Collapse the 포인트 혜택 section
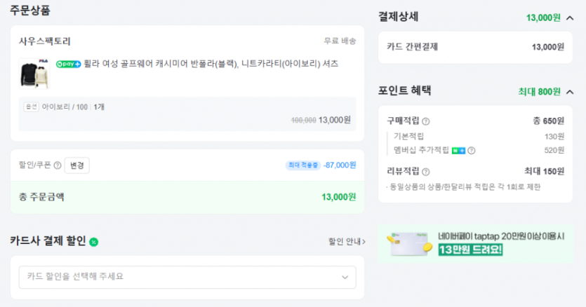This screenshot has width=586, height=307. [x=569, y=91]
